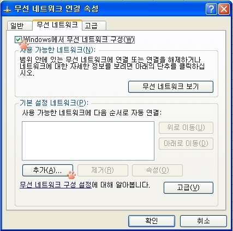This screenshot has height=231, width=233.
Task: Cancel the dialog with the 취소 button
Action: tap(204, 221)
